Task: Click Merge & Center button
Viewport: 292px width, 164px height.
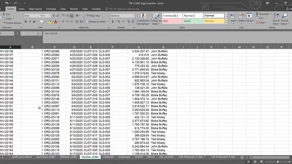Action: point(96,21)
